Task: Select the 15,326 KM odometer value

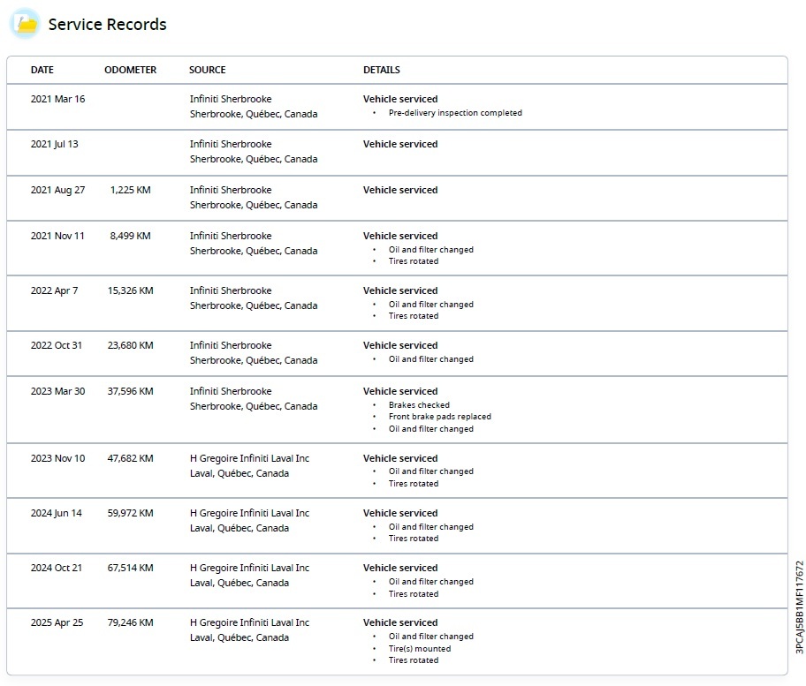Action: pos(131,290)
